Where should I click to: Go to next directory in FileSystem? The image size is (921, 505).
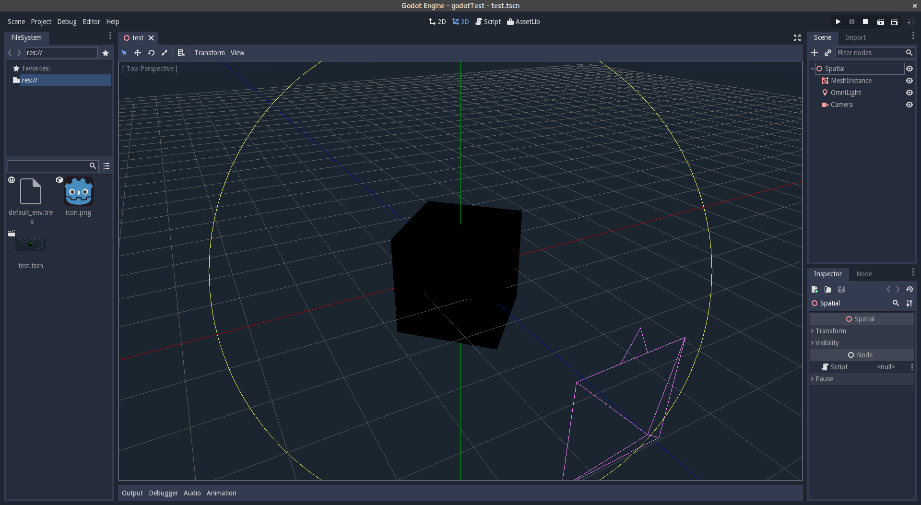[x=19, y=53]
